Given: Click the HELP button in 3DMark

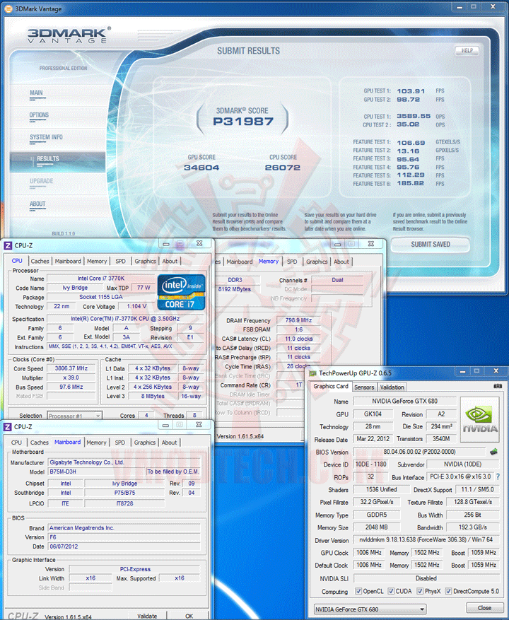Looking at the screenshot, I should (467, 51).
